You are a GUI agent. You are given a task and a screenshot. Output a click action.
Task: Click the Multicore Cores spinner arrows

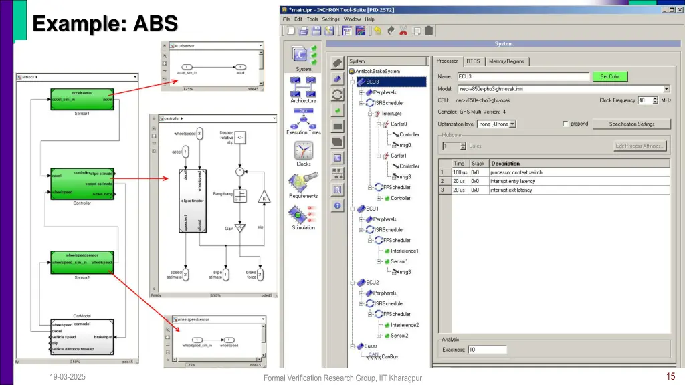point(463,146)
